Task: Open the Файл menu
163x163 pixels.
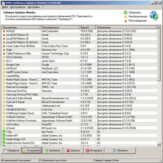Action: pos(5,7)
